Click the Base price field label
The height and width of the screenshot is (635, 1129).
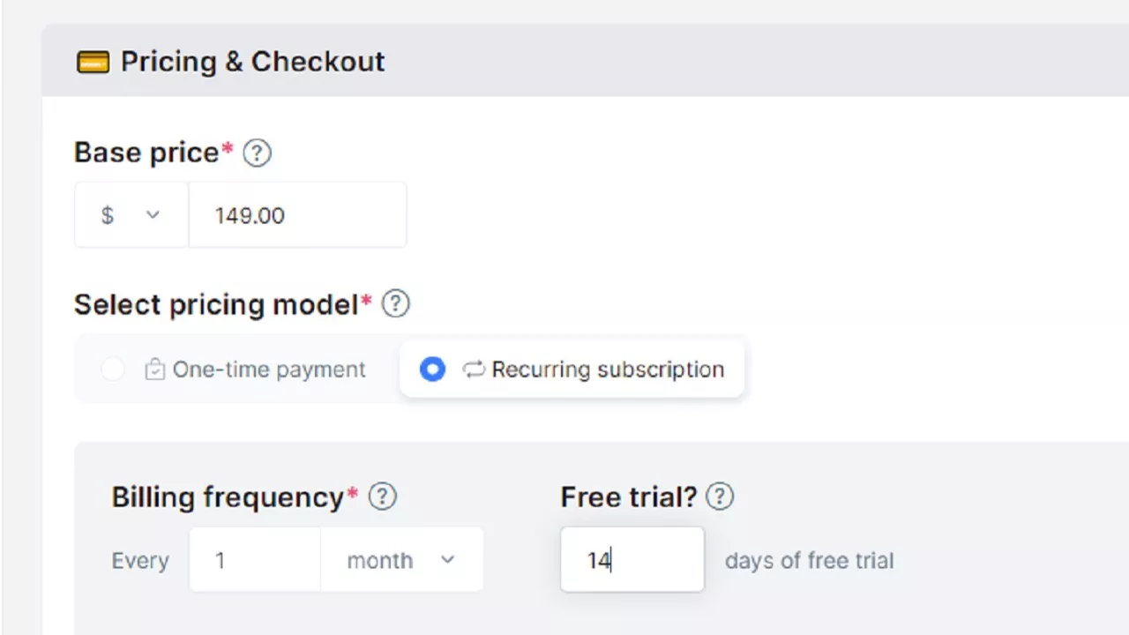click(x=146, y=153)
